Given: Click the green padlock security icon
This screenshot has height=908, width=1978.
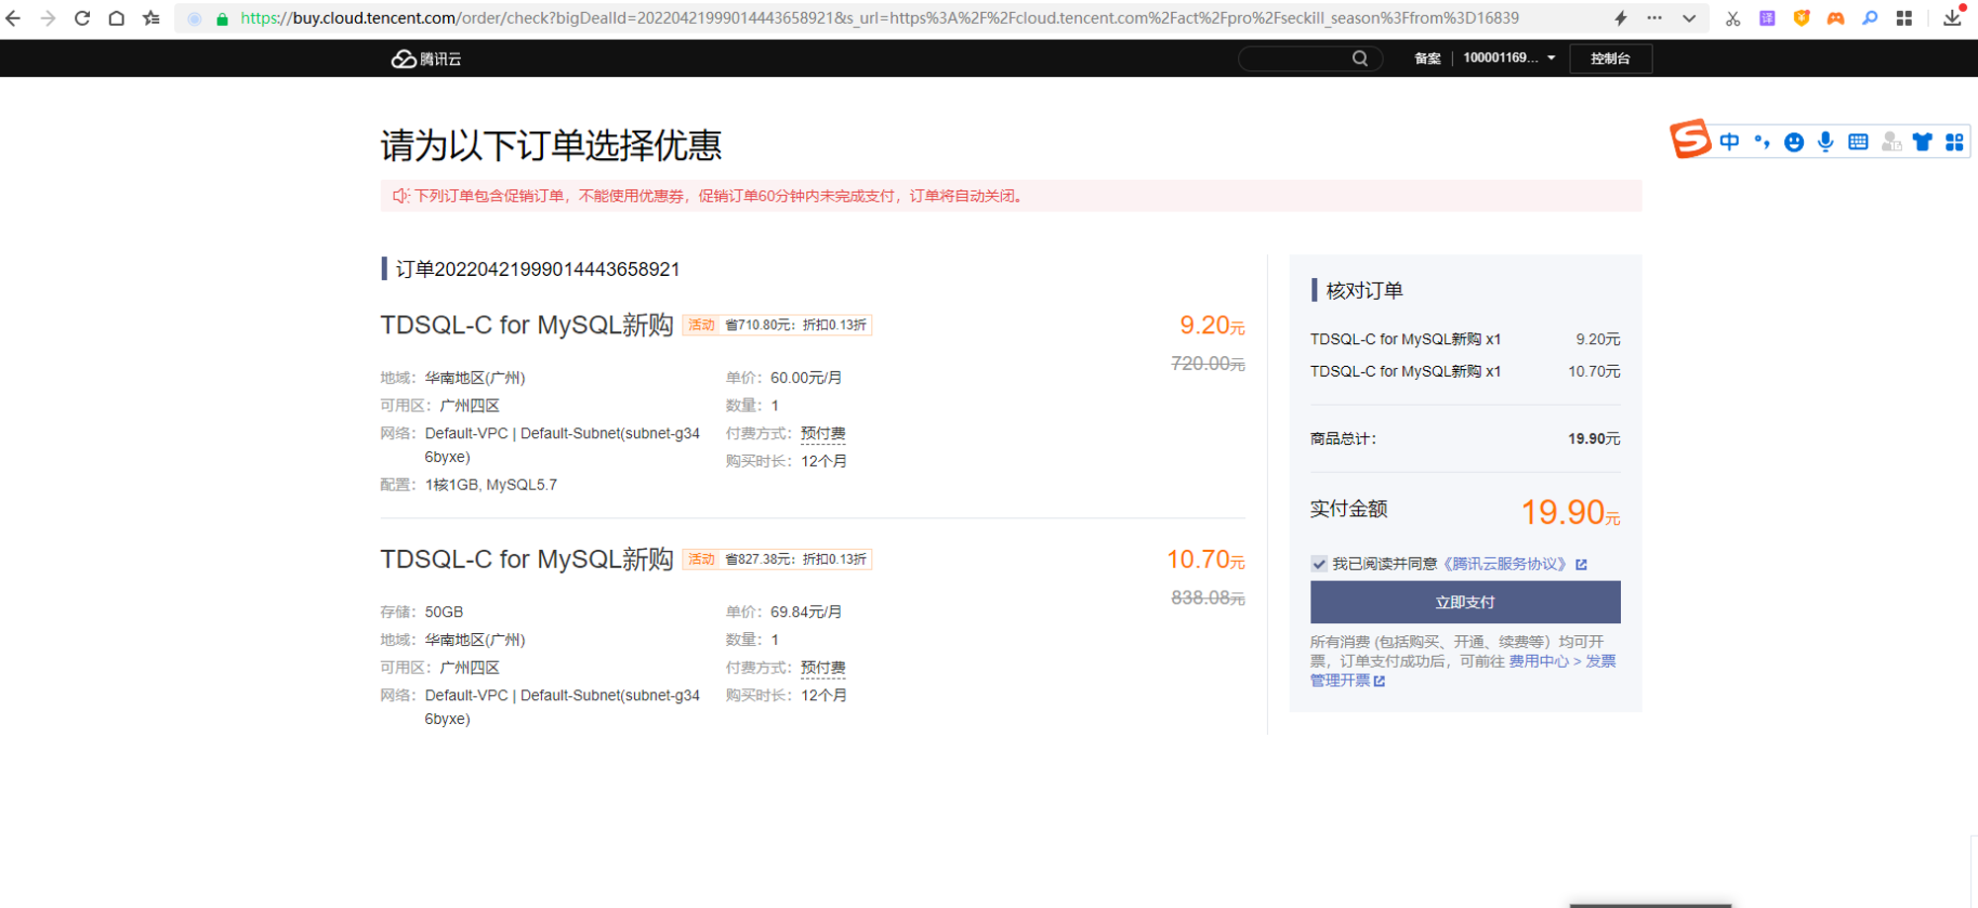Looking at the screenshot, I should (x=223, y=19).
